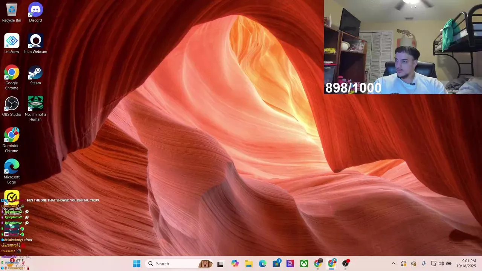Viewport: 482px width, 271px height.
Task: Select the OBS Studio desktop icon
Action: 12,107
